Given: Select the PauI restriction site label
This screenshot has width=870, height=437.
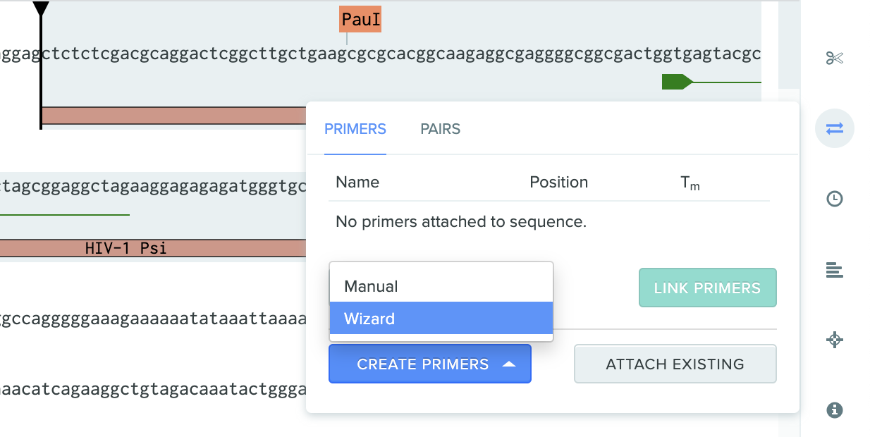Looking at the screenshot, I should [x=361, y=20].
